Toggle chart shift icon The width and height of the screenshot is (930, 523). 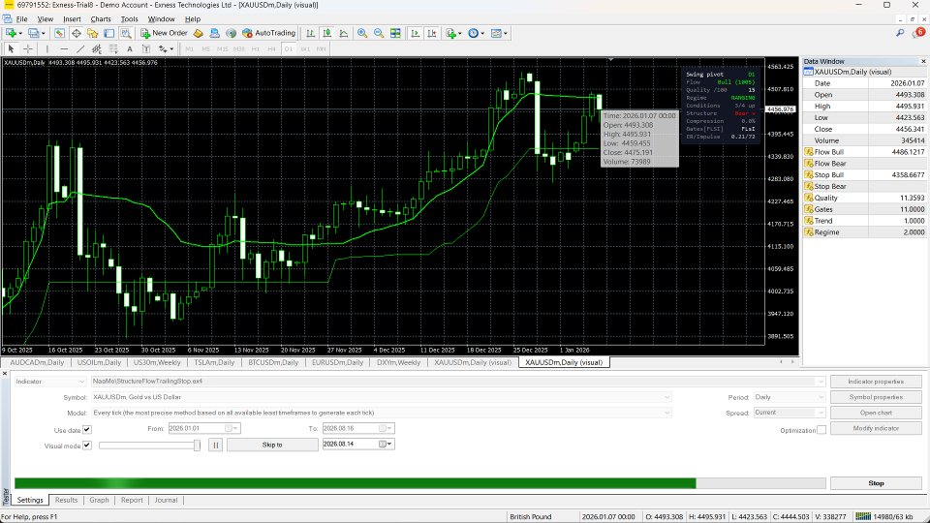click(432, 33)
